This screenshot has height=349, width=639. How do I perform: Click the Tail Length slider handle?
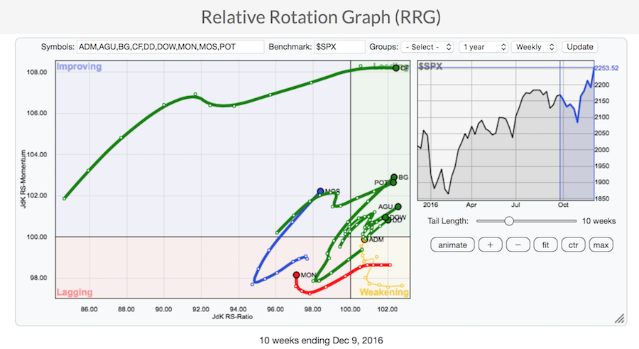coord(509,221)
